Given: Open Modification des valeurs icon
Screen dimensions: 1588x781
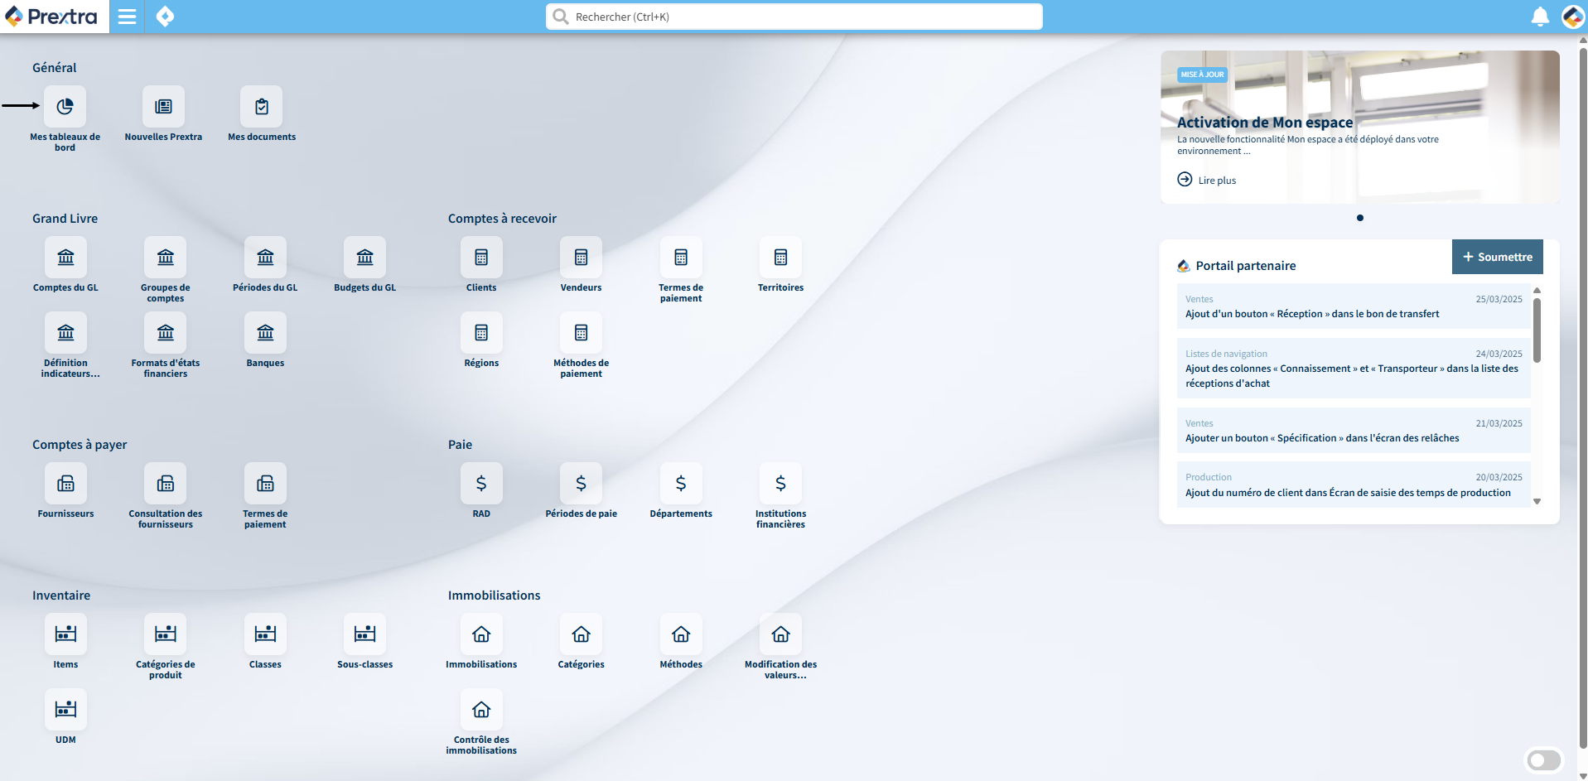Looking at the screenshot, I should (780, 634).
